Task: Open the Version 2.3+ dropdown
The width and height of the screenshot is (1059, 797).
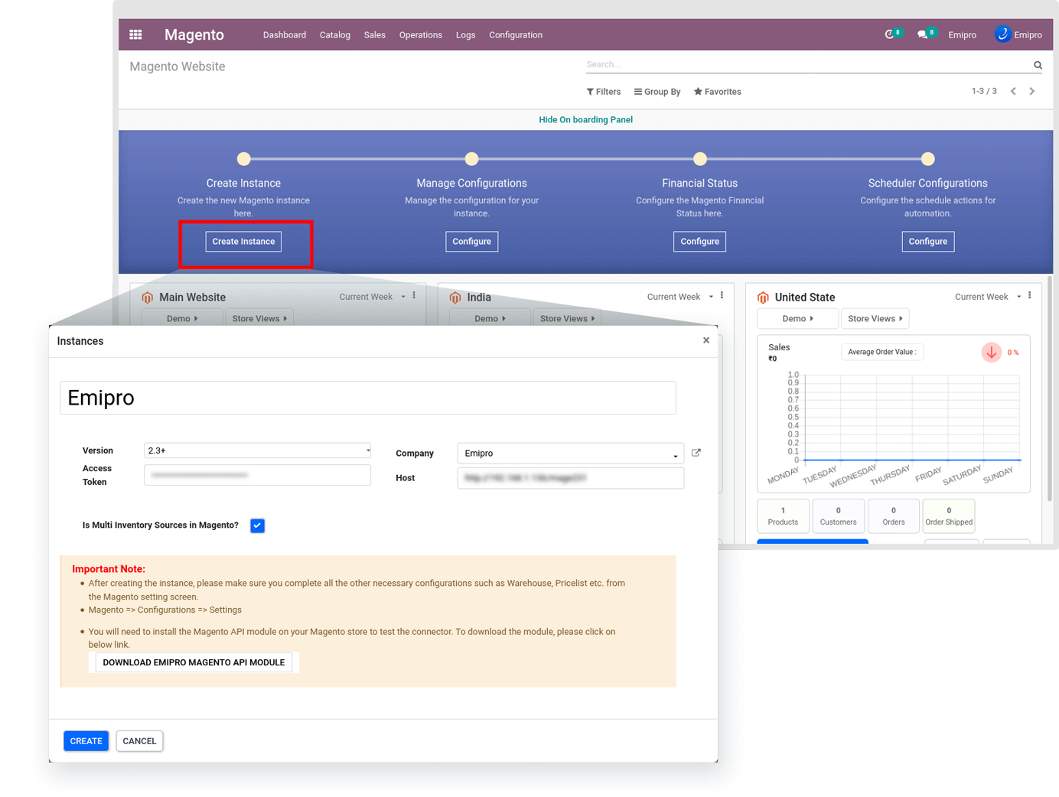Action: [x=257, y=451]
